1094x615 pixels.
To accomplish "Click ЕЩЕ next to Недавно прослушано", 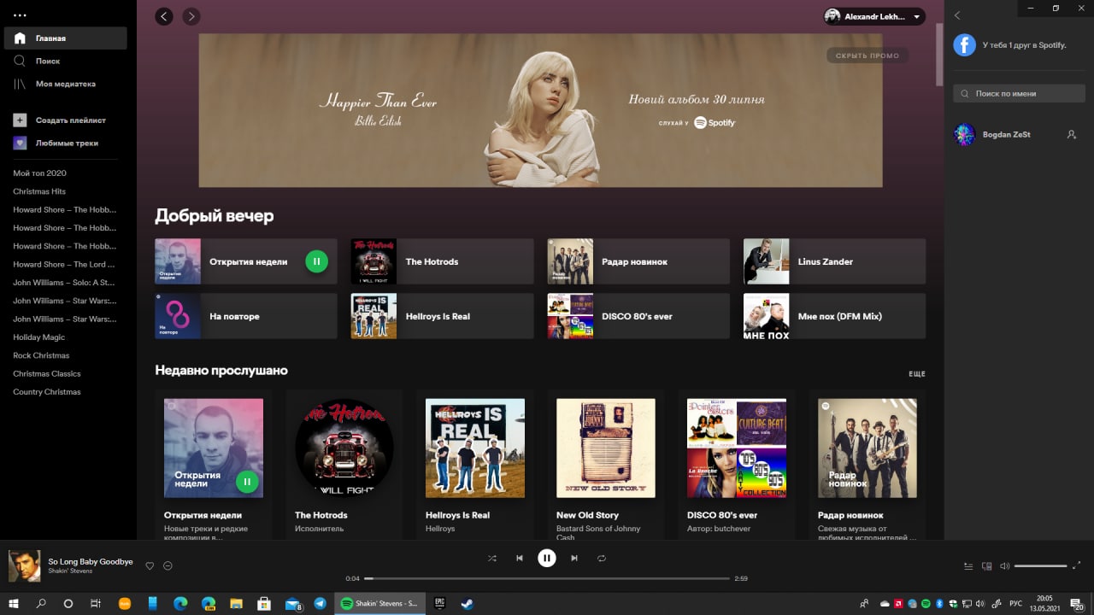I will point(917,374).
